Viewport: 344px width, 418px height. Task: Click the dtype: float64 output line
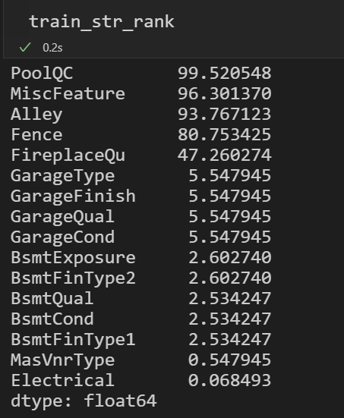click(84, 401)
